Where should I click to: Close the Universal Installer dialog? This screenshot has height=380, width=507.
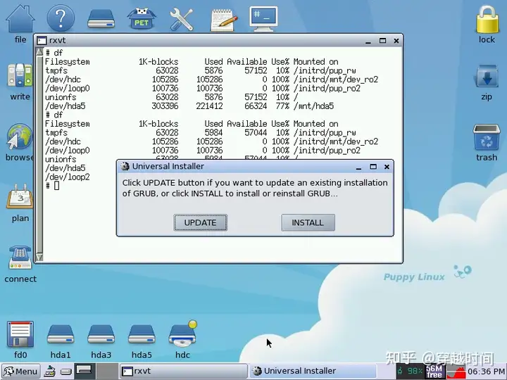387,167
